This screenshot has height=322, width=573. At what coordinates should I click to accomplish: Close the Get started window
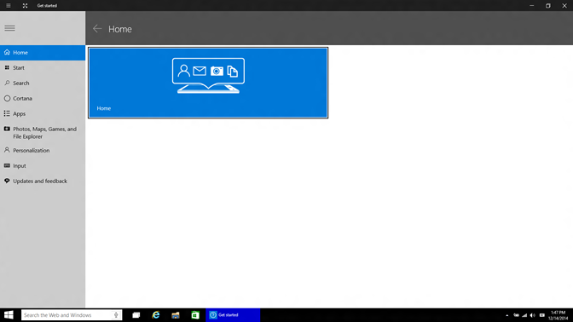point(564,5)
